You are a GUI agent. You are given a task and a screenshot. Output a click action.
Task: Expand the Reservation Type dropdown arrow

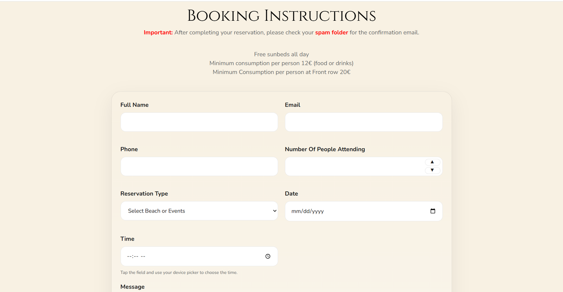(x=275, y=211)
